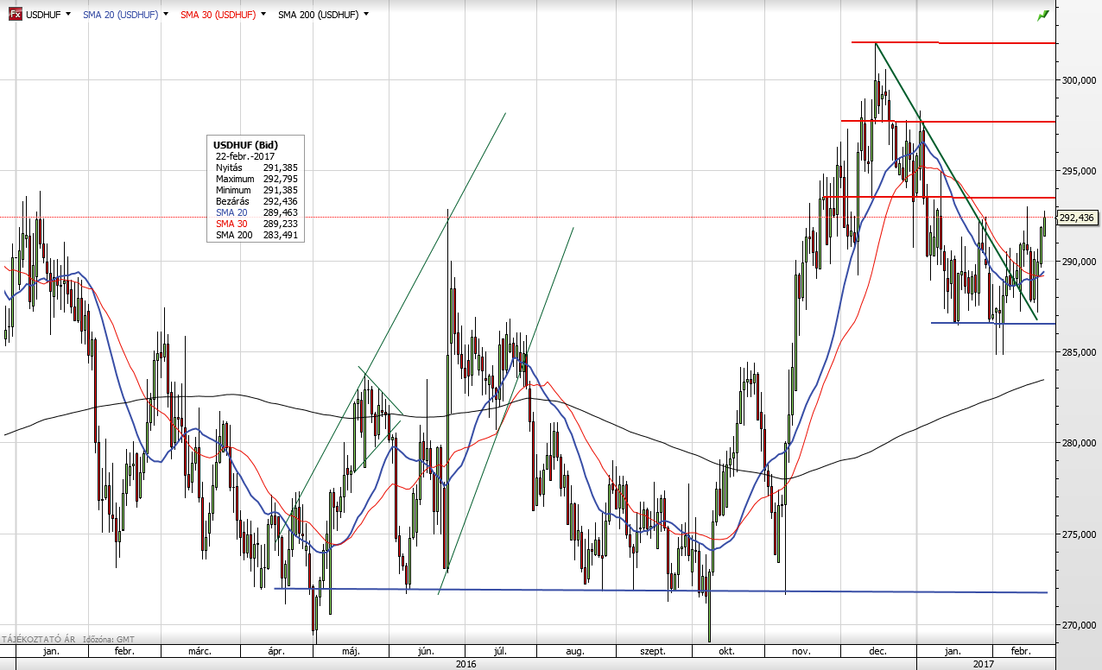Image resolution: width=1102 pixels, height=670 pixels.
Task: Click the jún. month label on time axis
Action: pos(424,652)
